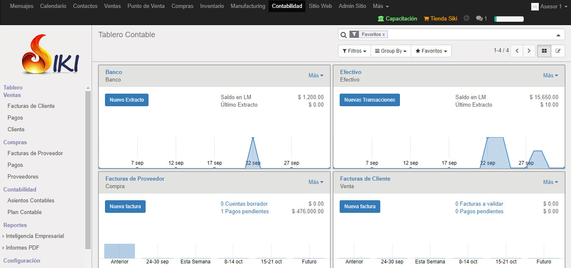This screenshot has height=268, width=571.
Task: Open the Tienda Siki cart link
Action: point(440,18)
